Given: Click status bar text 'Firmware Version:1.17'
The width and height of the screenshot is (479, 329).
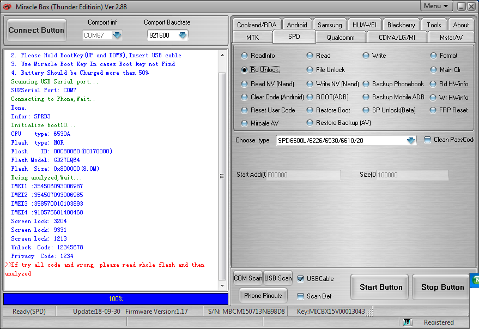Looking at the screenshot, I should tap(156, 311).
